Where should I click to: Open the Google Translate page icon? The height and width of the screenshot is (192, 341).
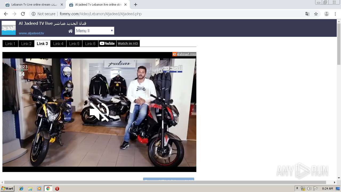(307, 14)
